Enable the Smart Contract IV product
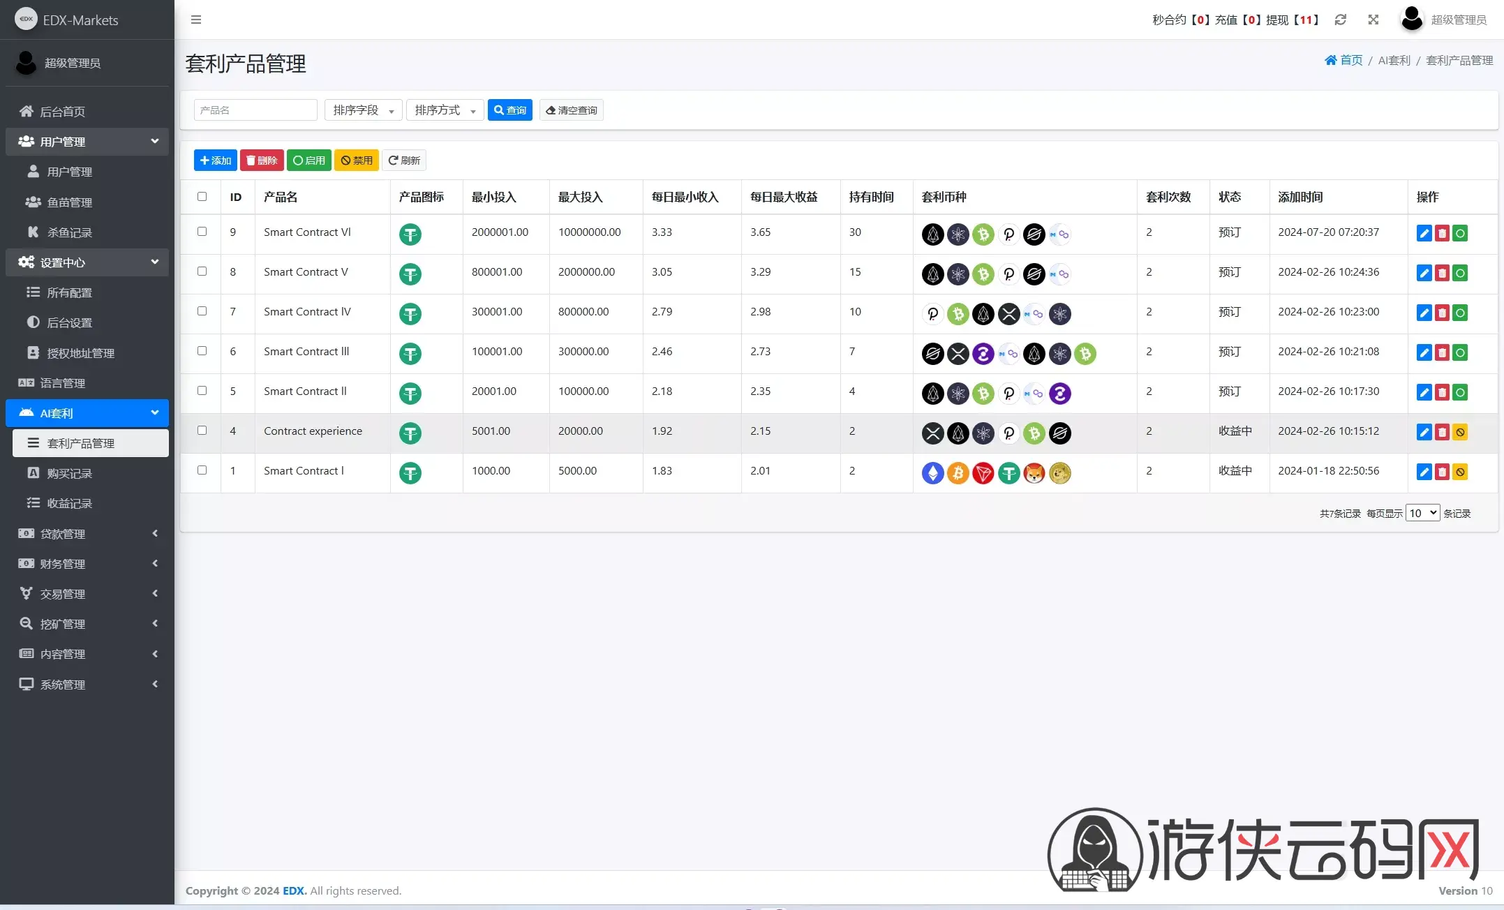 click(1460, 313)
